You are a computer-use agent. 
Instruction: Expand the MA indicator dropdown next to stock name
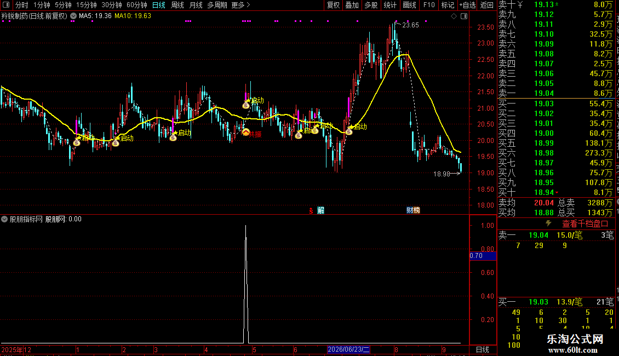pos(73,16)
